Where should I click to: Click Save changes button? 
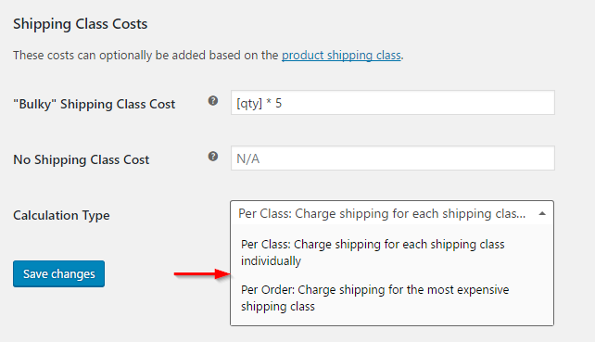click(58, 273)
